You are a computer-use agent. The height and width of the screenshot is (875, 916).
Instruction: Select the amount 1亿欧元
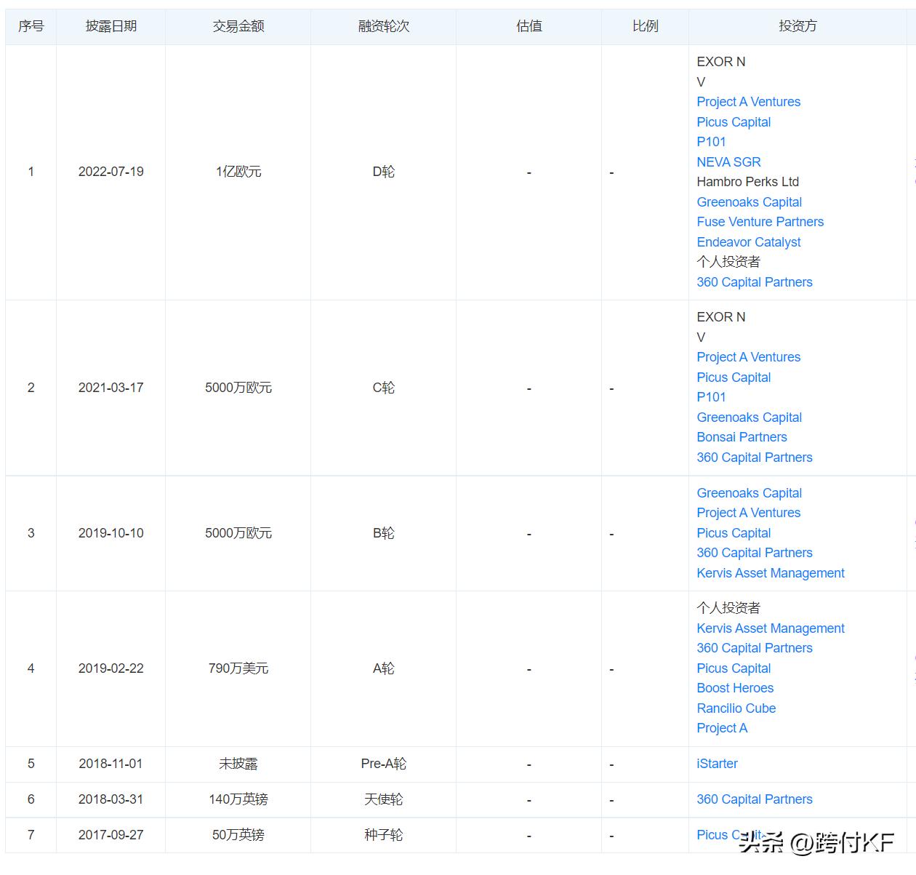coord(238,172)
